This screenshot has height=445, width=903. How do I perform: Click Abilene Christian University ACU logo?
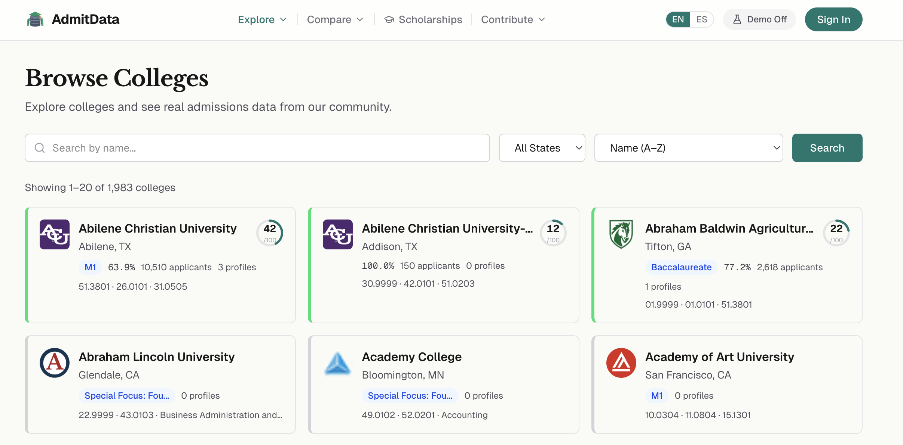[55, 234]
